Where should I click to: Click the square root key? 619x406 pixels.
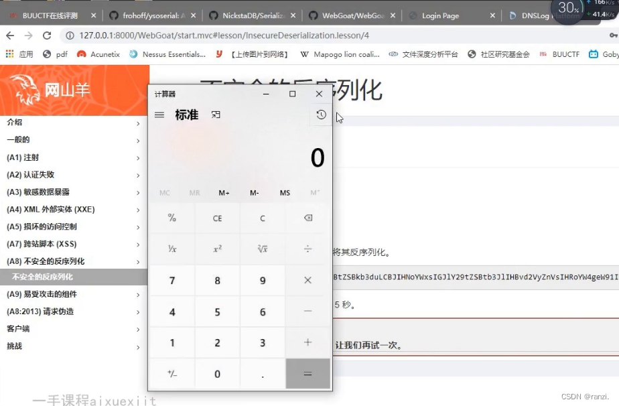[x=263, y=249]
